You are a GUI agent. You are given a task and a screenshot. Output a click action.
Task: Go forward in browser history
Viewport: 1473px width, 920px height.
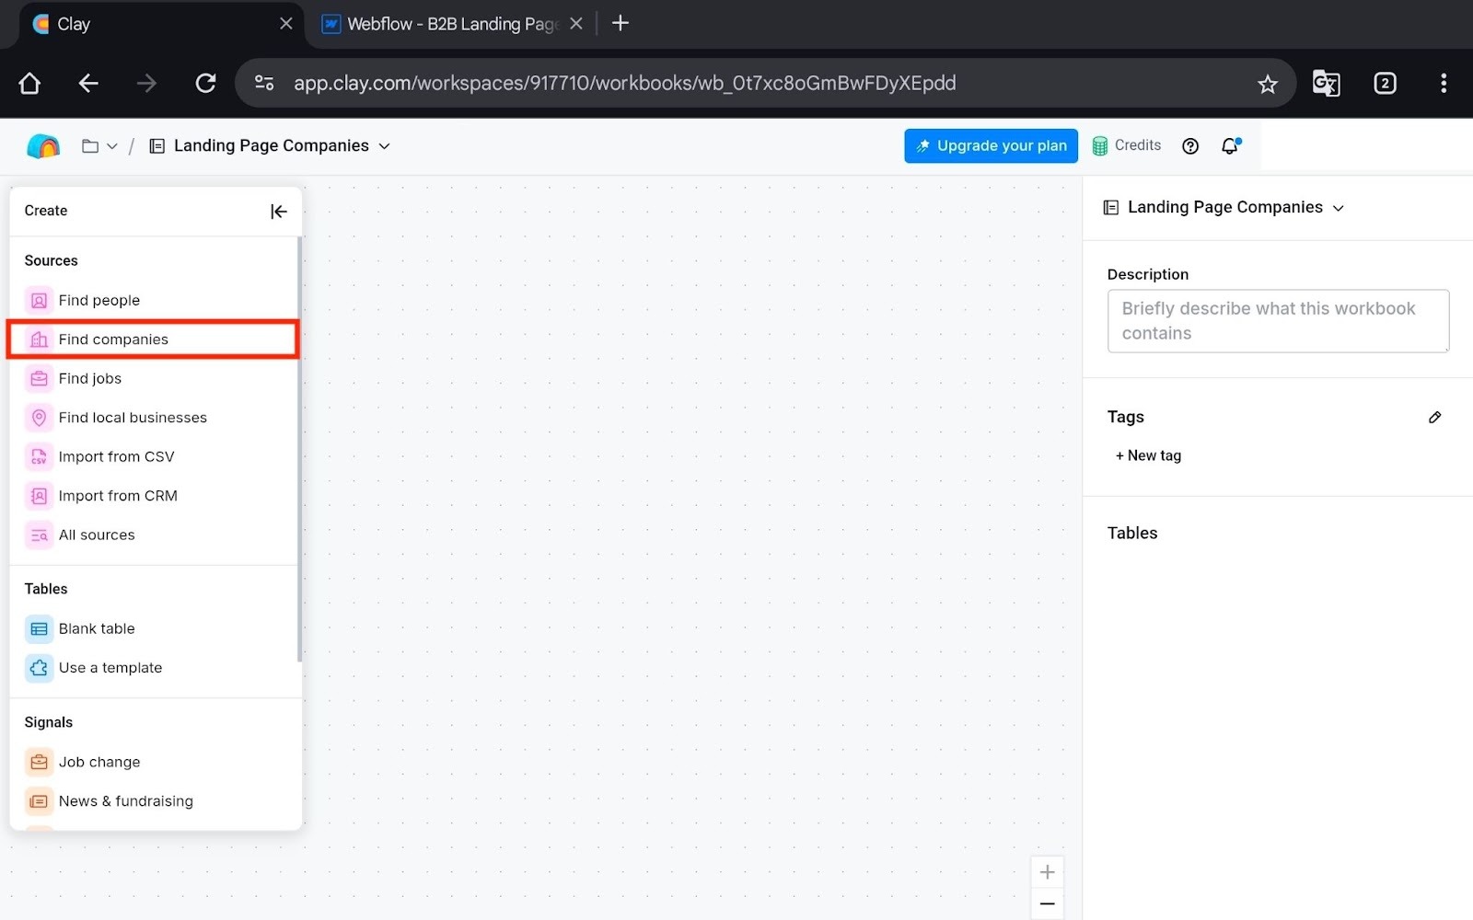(x=146, y=84)
